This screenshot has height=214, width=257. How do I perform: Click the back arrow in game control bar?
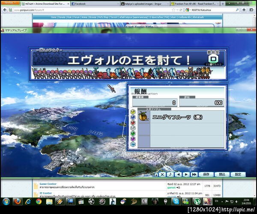point(178,175)
